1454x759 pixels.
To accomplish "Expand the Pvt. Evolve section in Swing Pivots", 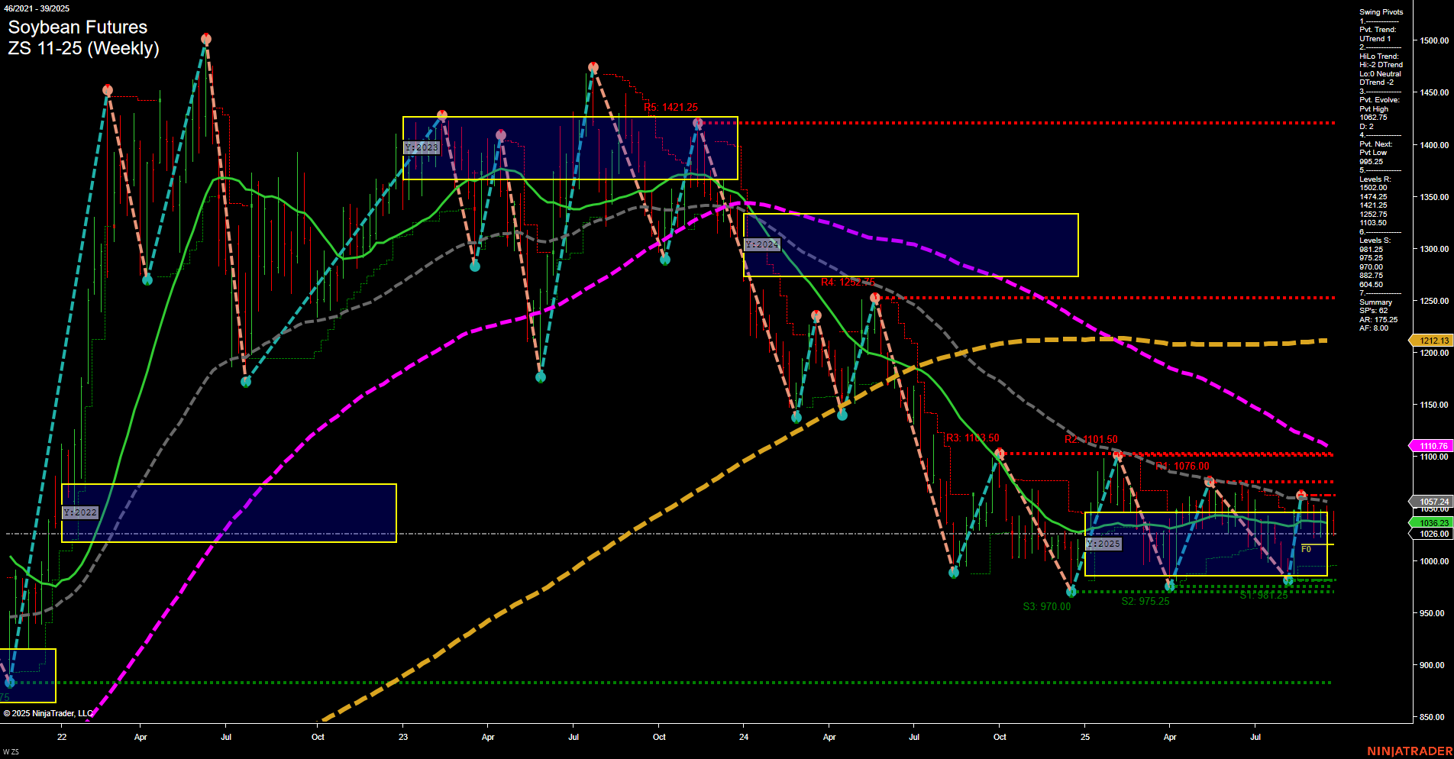I will pyautogui.click(x=1378, y=99).
